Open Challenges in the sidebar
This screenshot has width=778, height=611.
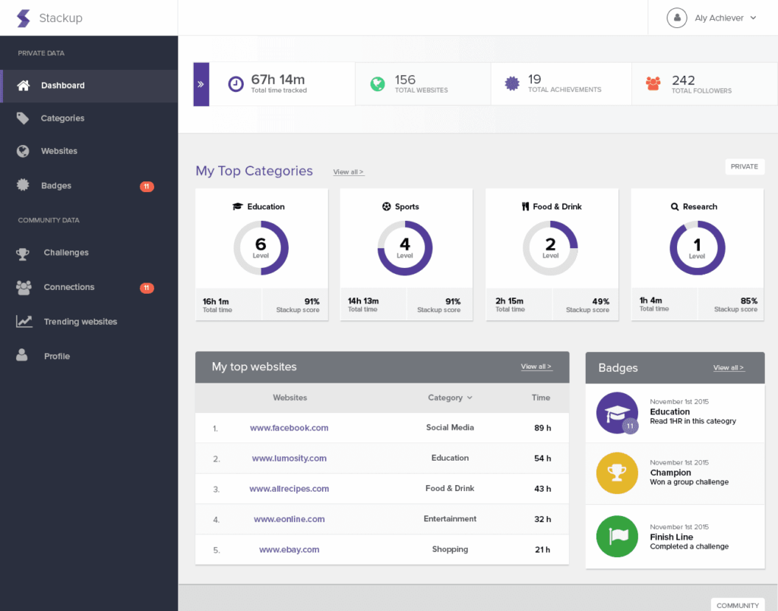[66, 253]
